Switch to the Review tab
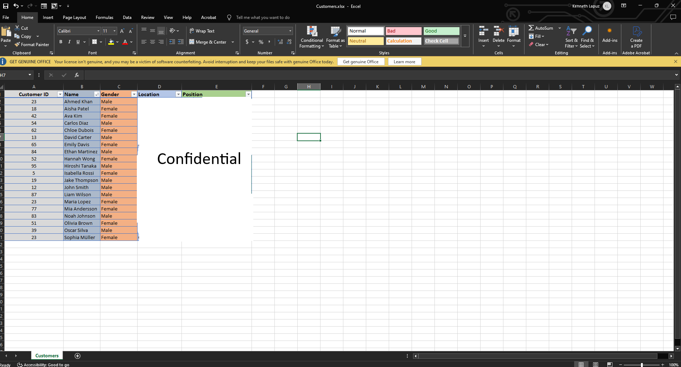 coord(148,17)
